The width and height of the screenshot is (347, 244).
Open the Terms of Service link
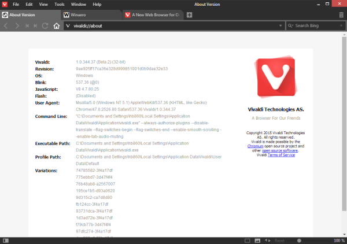(x=281, y=155)
